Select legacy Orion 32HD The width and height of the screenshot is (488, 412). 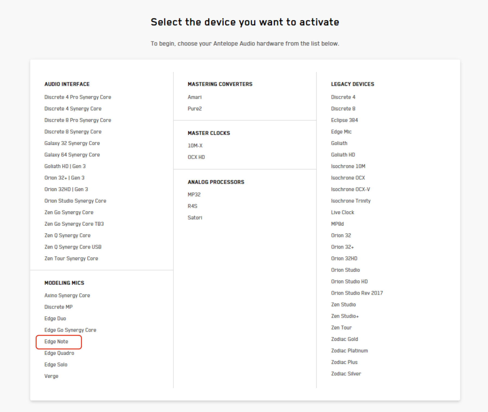coord(344,258)
